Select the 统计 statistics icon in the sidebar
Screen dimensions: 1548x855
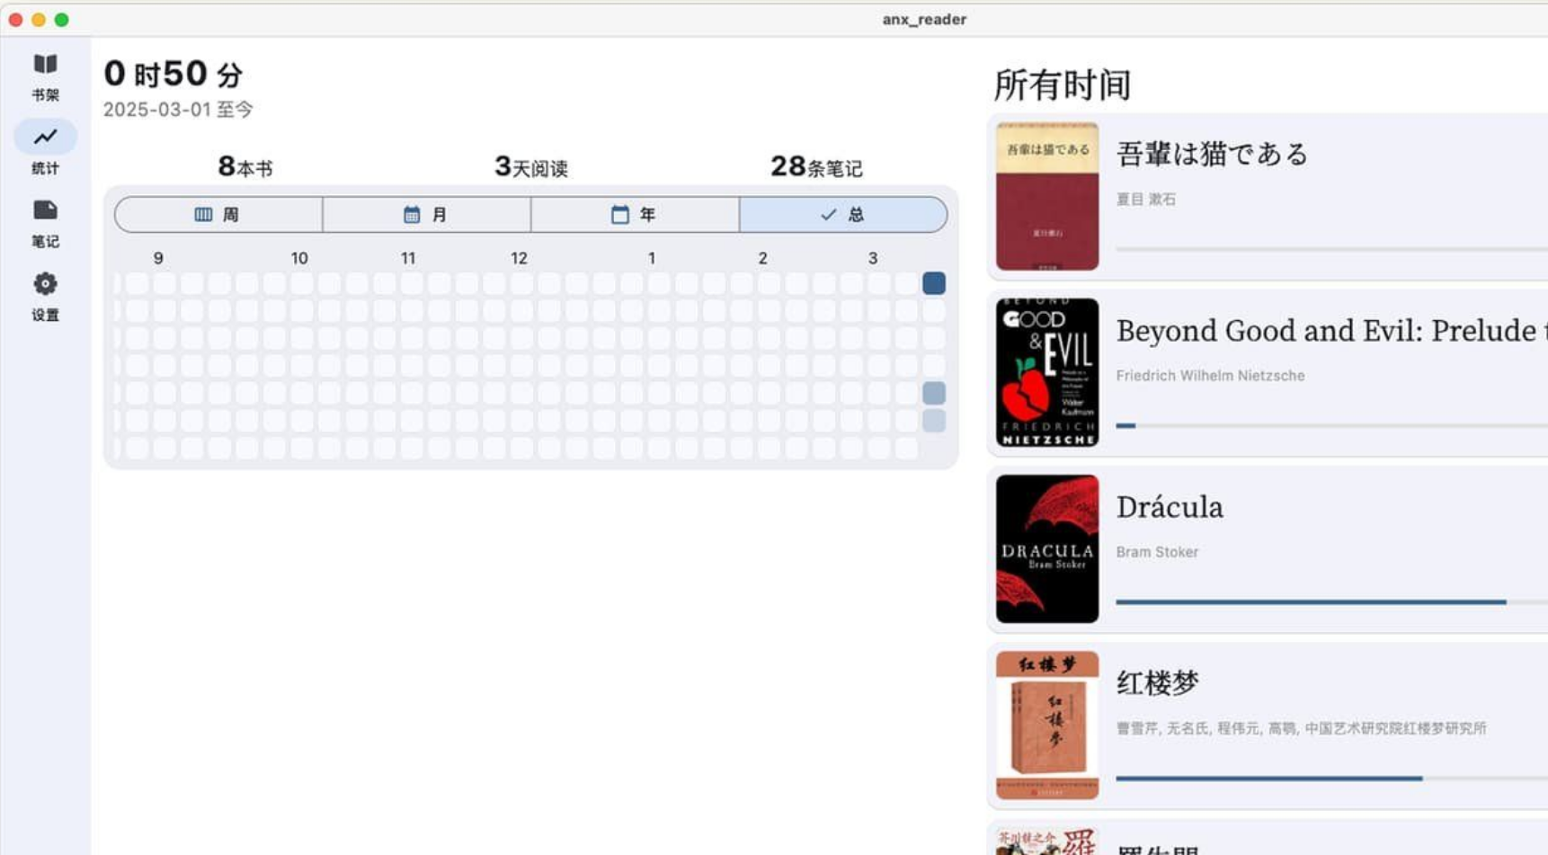(46, 149)
